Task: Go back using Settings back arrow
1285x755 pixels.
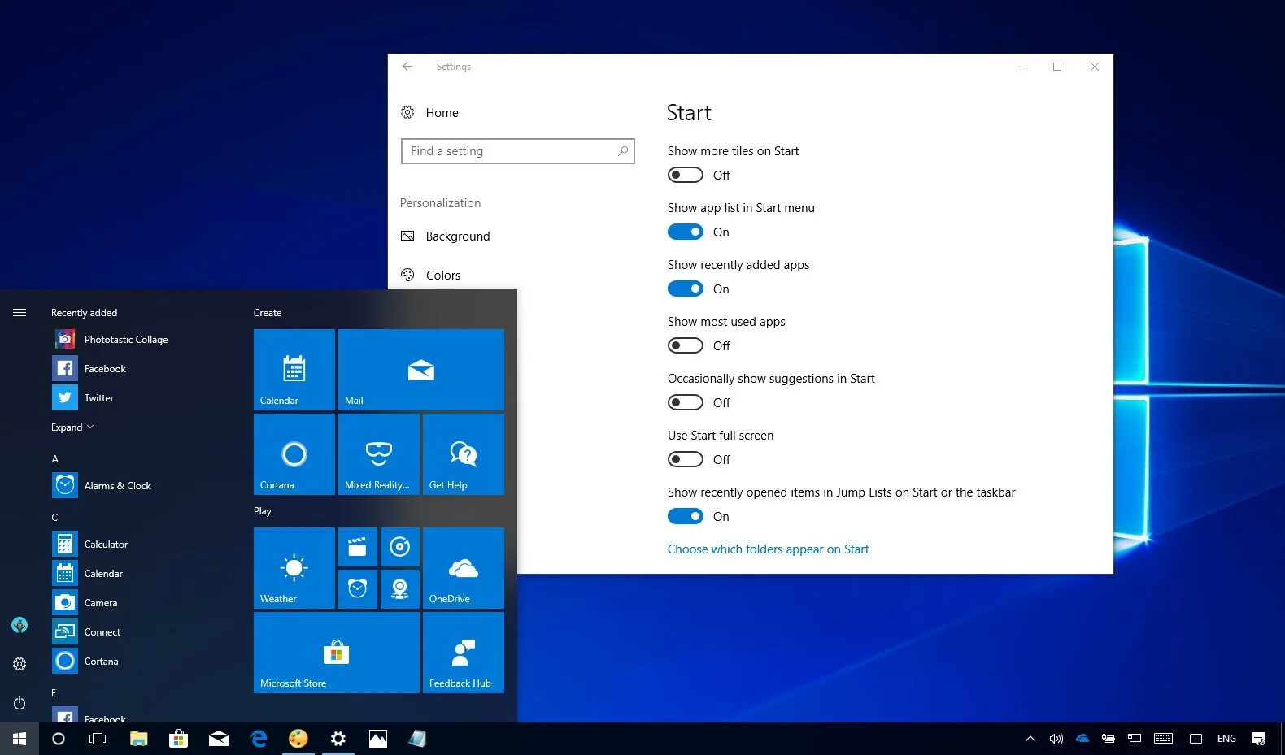Action: 407,67
